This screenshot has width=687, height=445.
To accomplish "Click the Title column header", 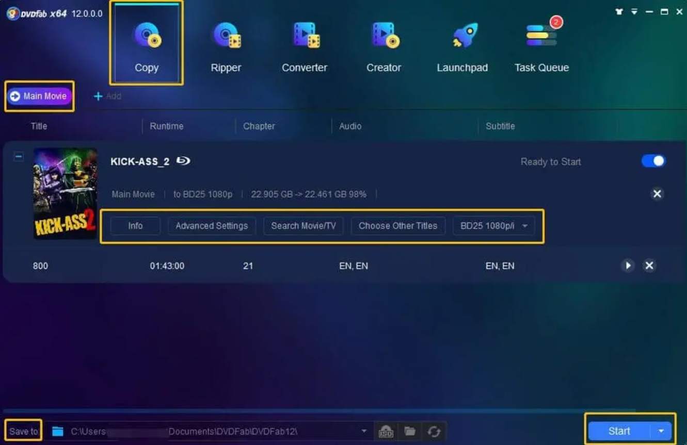I will [x=39, y=126].
